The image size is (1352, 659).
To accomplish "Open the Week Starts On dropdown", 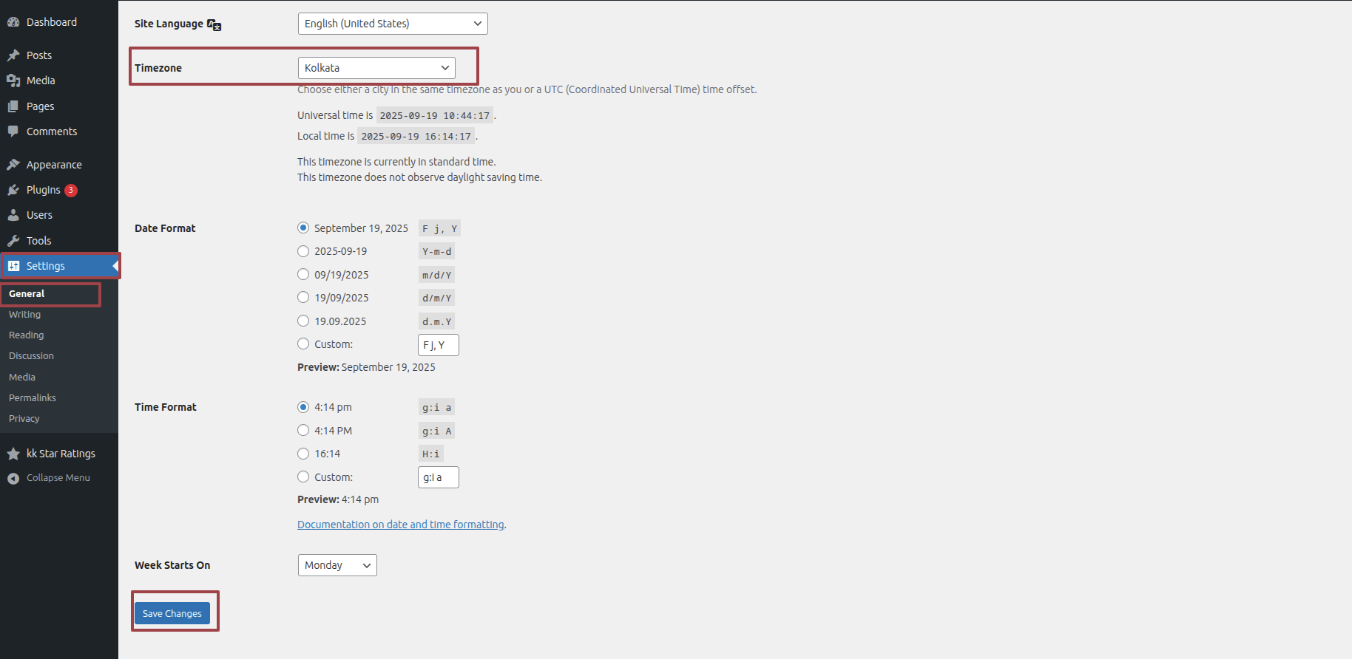I will click(x=337, y=565).
